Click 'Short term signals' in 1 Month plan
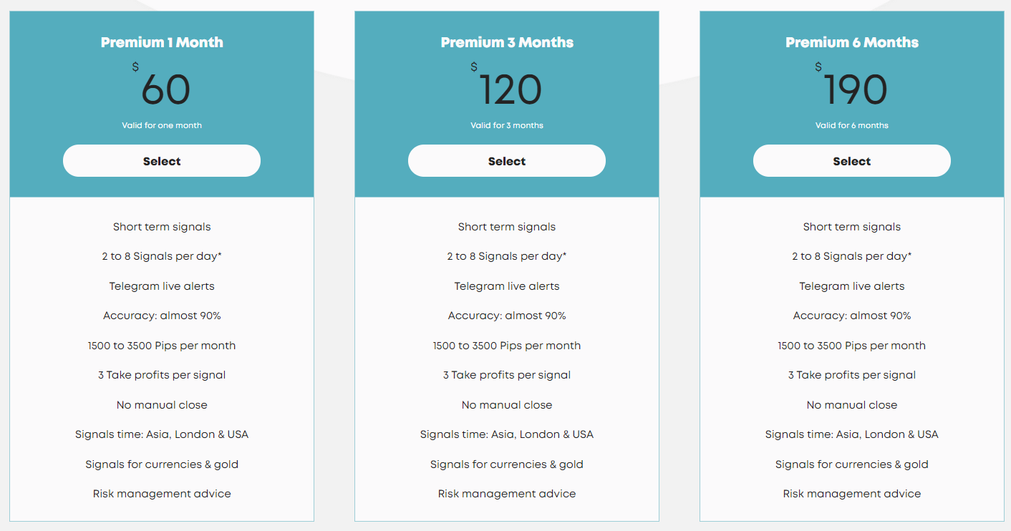 coord(162,227)
